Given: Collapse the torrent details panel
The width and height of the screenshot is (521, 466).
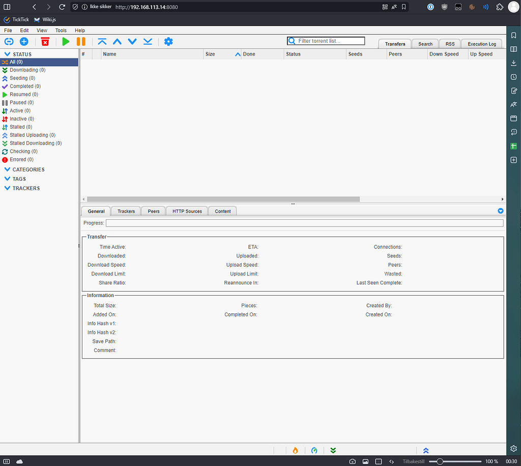Looking at the screenshot, I should click(x=500, y=211).
